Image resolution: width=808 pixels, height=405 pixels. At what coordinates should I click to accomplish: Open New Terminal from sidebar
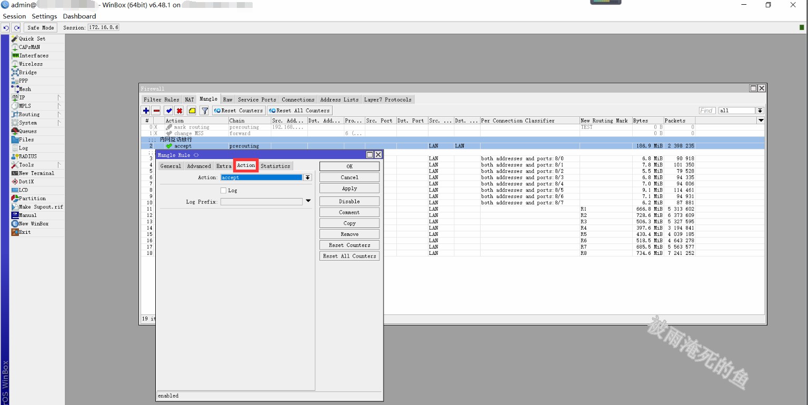pos(36,173)
